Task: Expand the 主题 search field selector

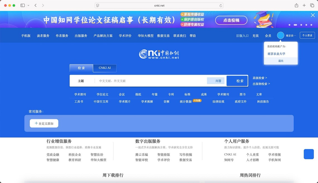Action: [x=81, y=81]
